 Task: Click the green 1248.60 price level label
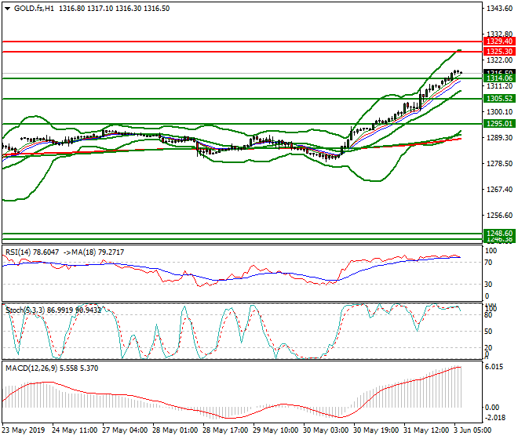499,233
